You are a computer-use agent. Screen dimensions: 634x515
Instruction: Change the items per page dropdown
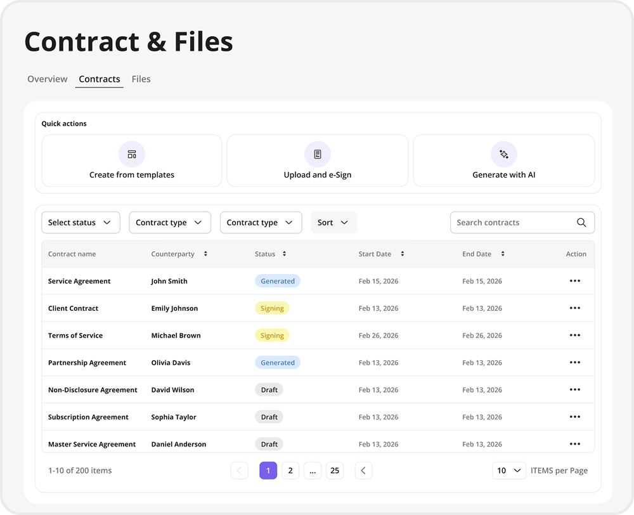tap(509, 471)
